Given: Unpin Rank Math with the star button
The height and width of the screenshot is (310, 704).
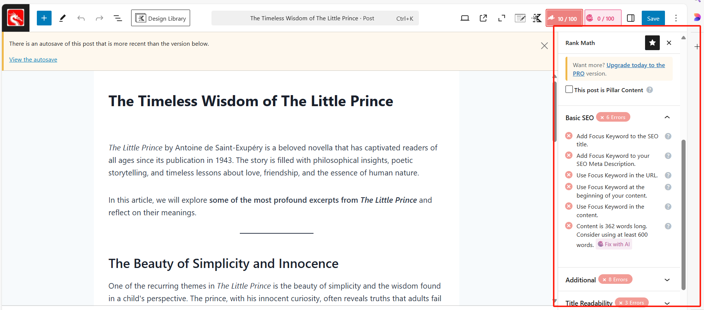Looking at the screenshot, I should point(652,43).
